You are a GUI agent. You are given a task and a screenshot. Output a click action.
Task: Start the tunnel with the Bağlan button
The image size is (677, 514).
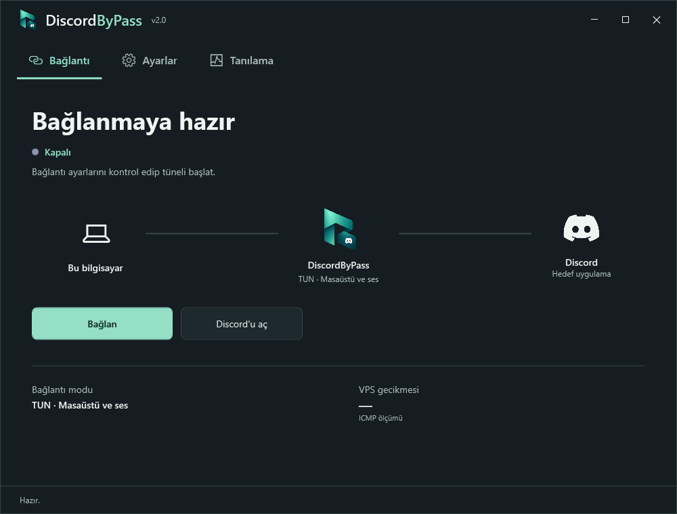tap(102, 324)
